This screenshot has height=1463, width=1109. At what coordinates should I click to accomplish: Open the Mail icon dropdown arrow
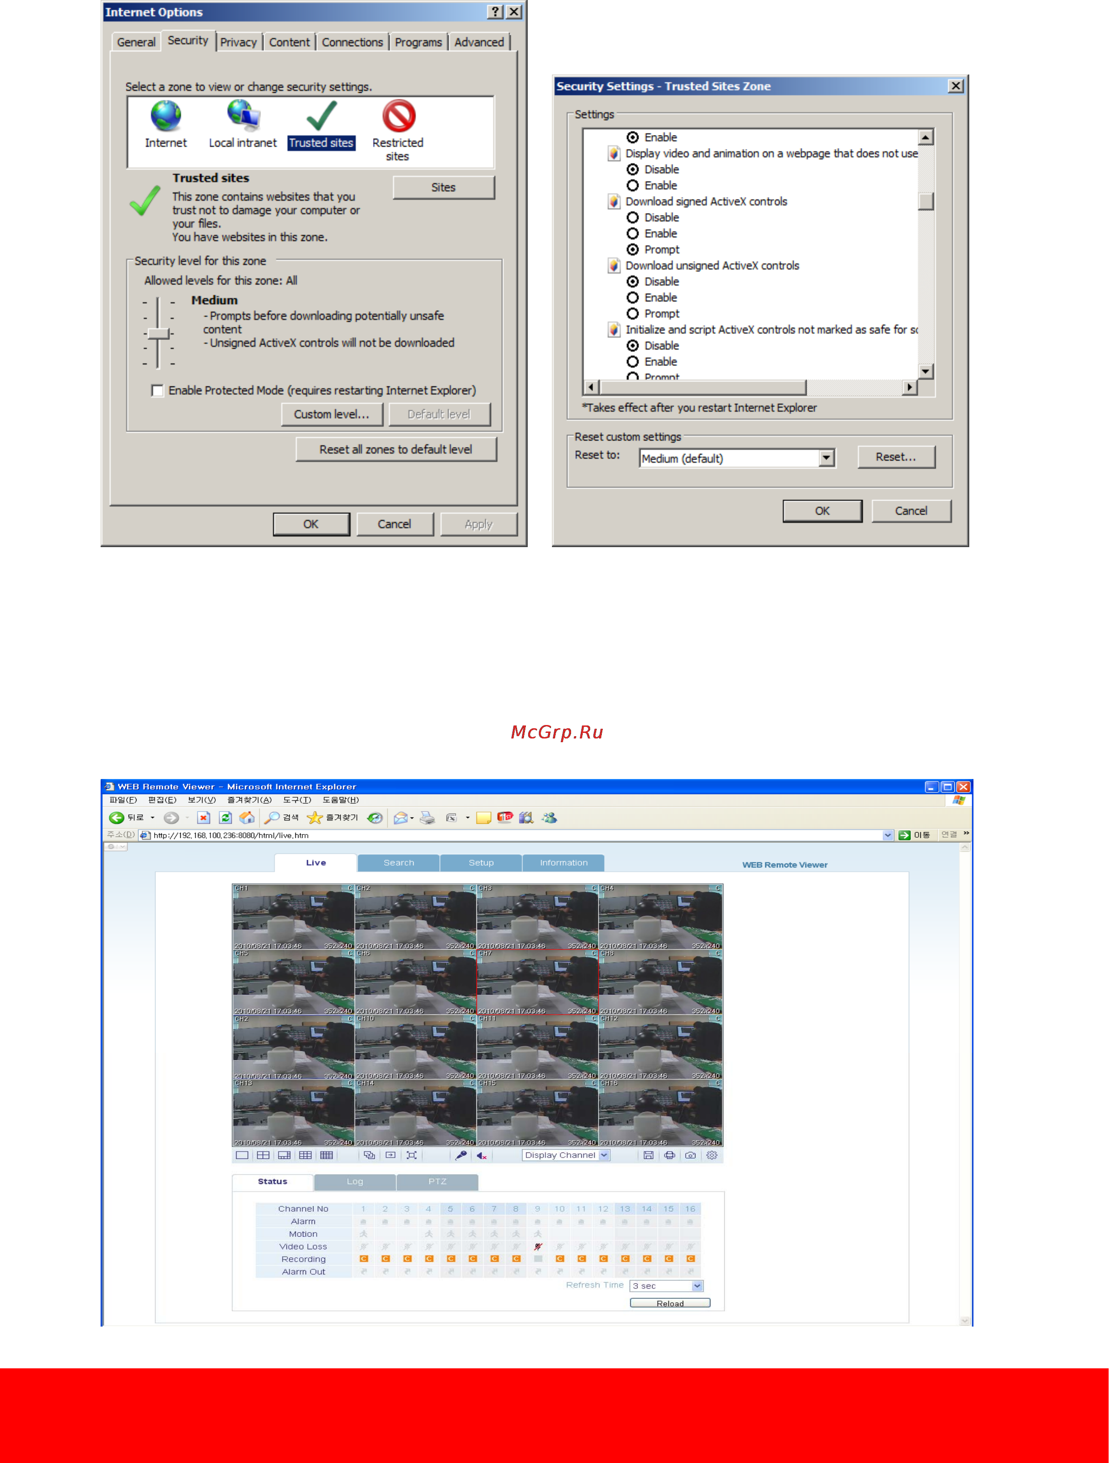click(412, 818)
